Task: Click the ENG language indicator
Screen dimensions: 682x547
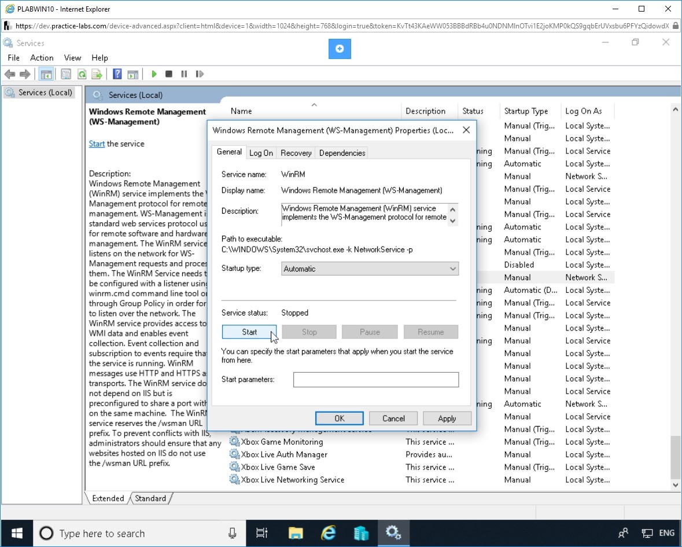Action: (666, 533)
